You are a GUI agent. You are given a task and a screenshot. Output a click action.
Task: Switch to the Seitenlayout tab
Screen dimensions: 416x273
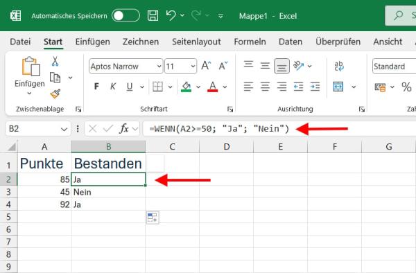pos(196,42)
